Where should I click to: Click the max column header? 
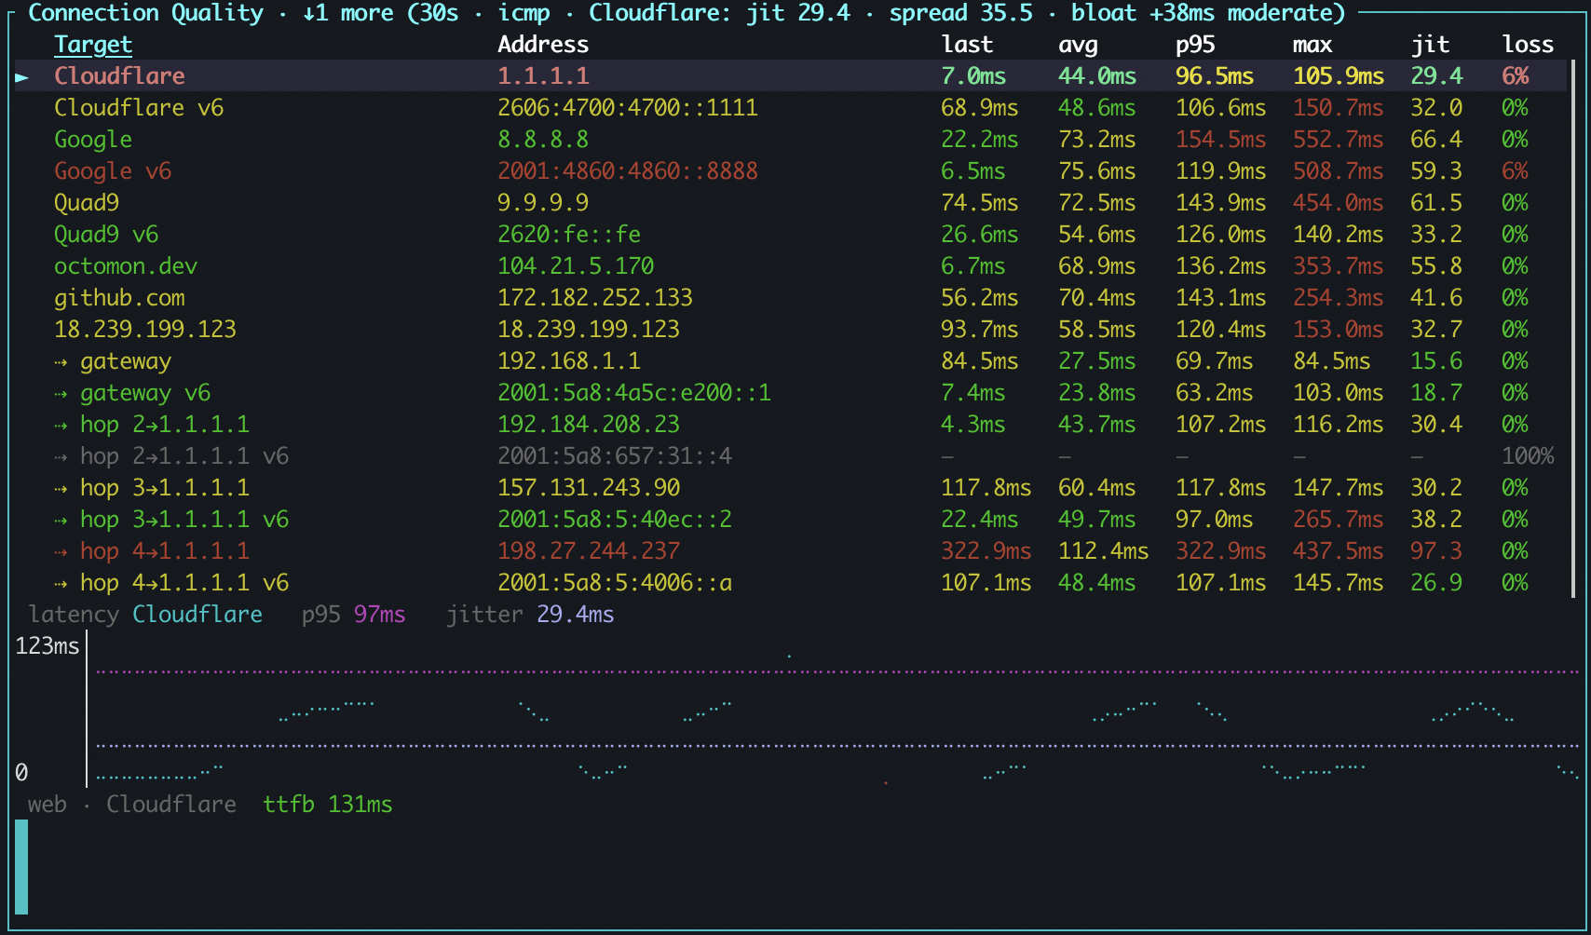(x=1312, y=44)
